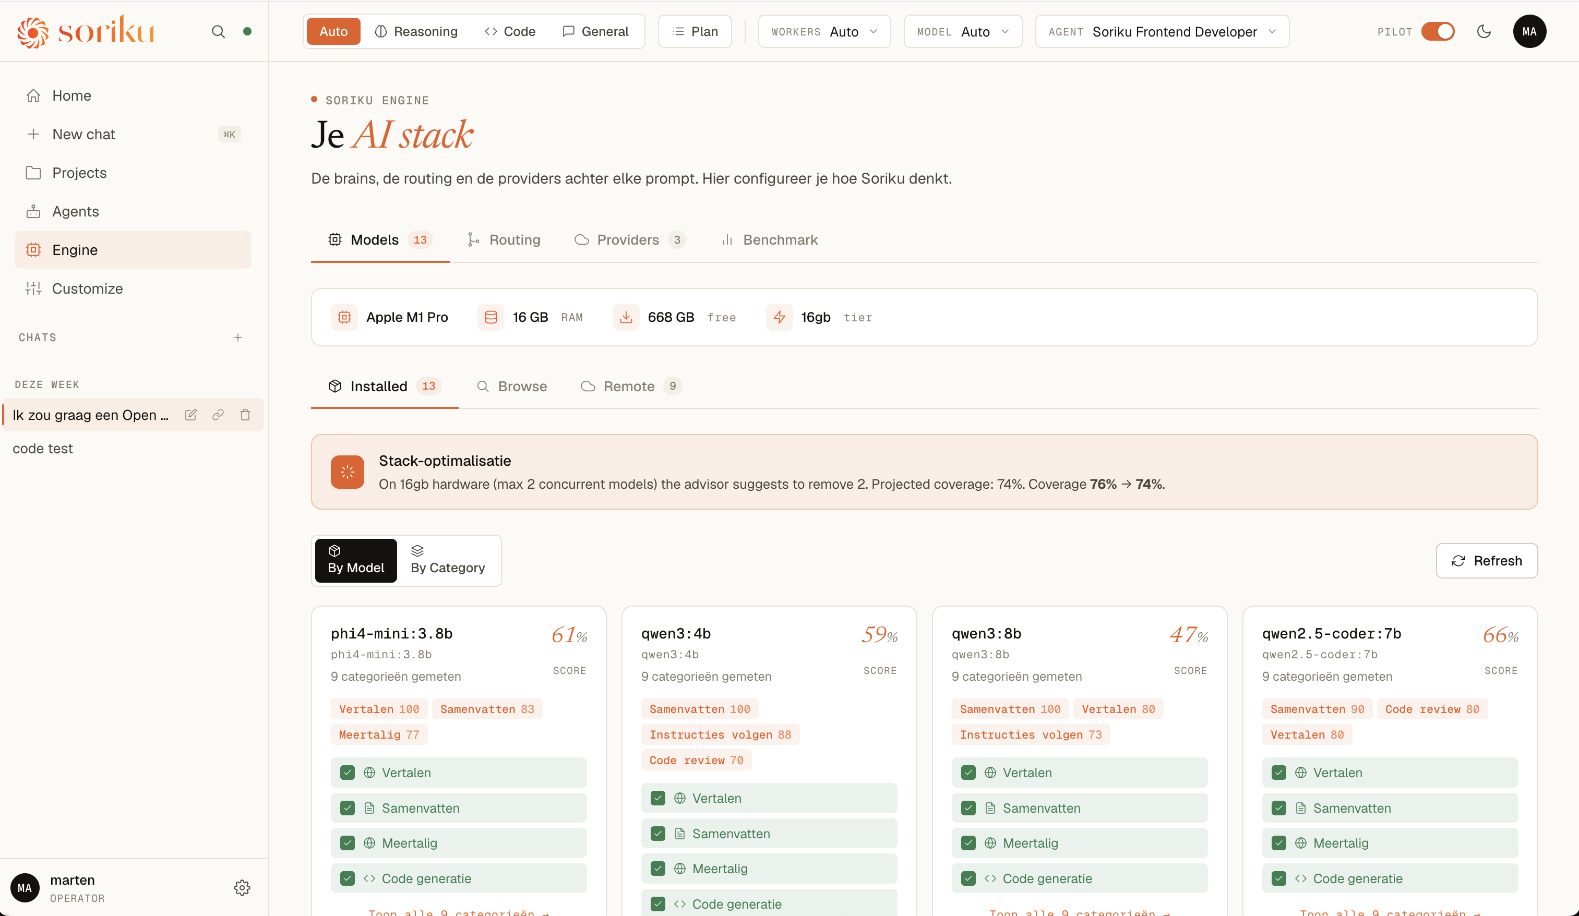Open the Benchmark tab
The image size is (1579, 916).
(770, 240)
